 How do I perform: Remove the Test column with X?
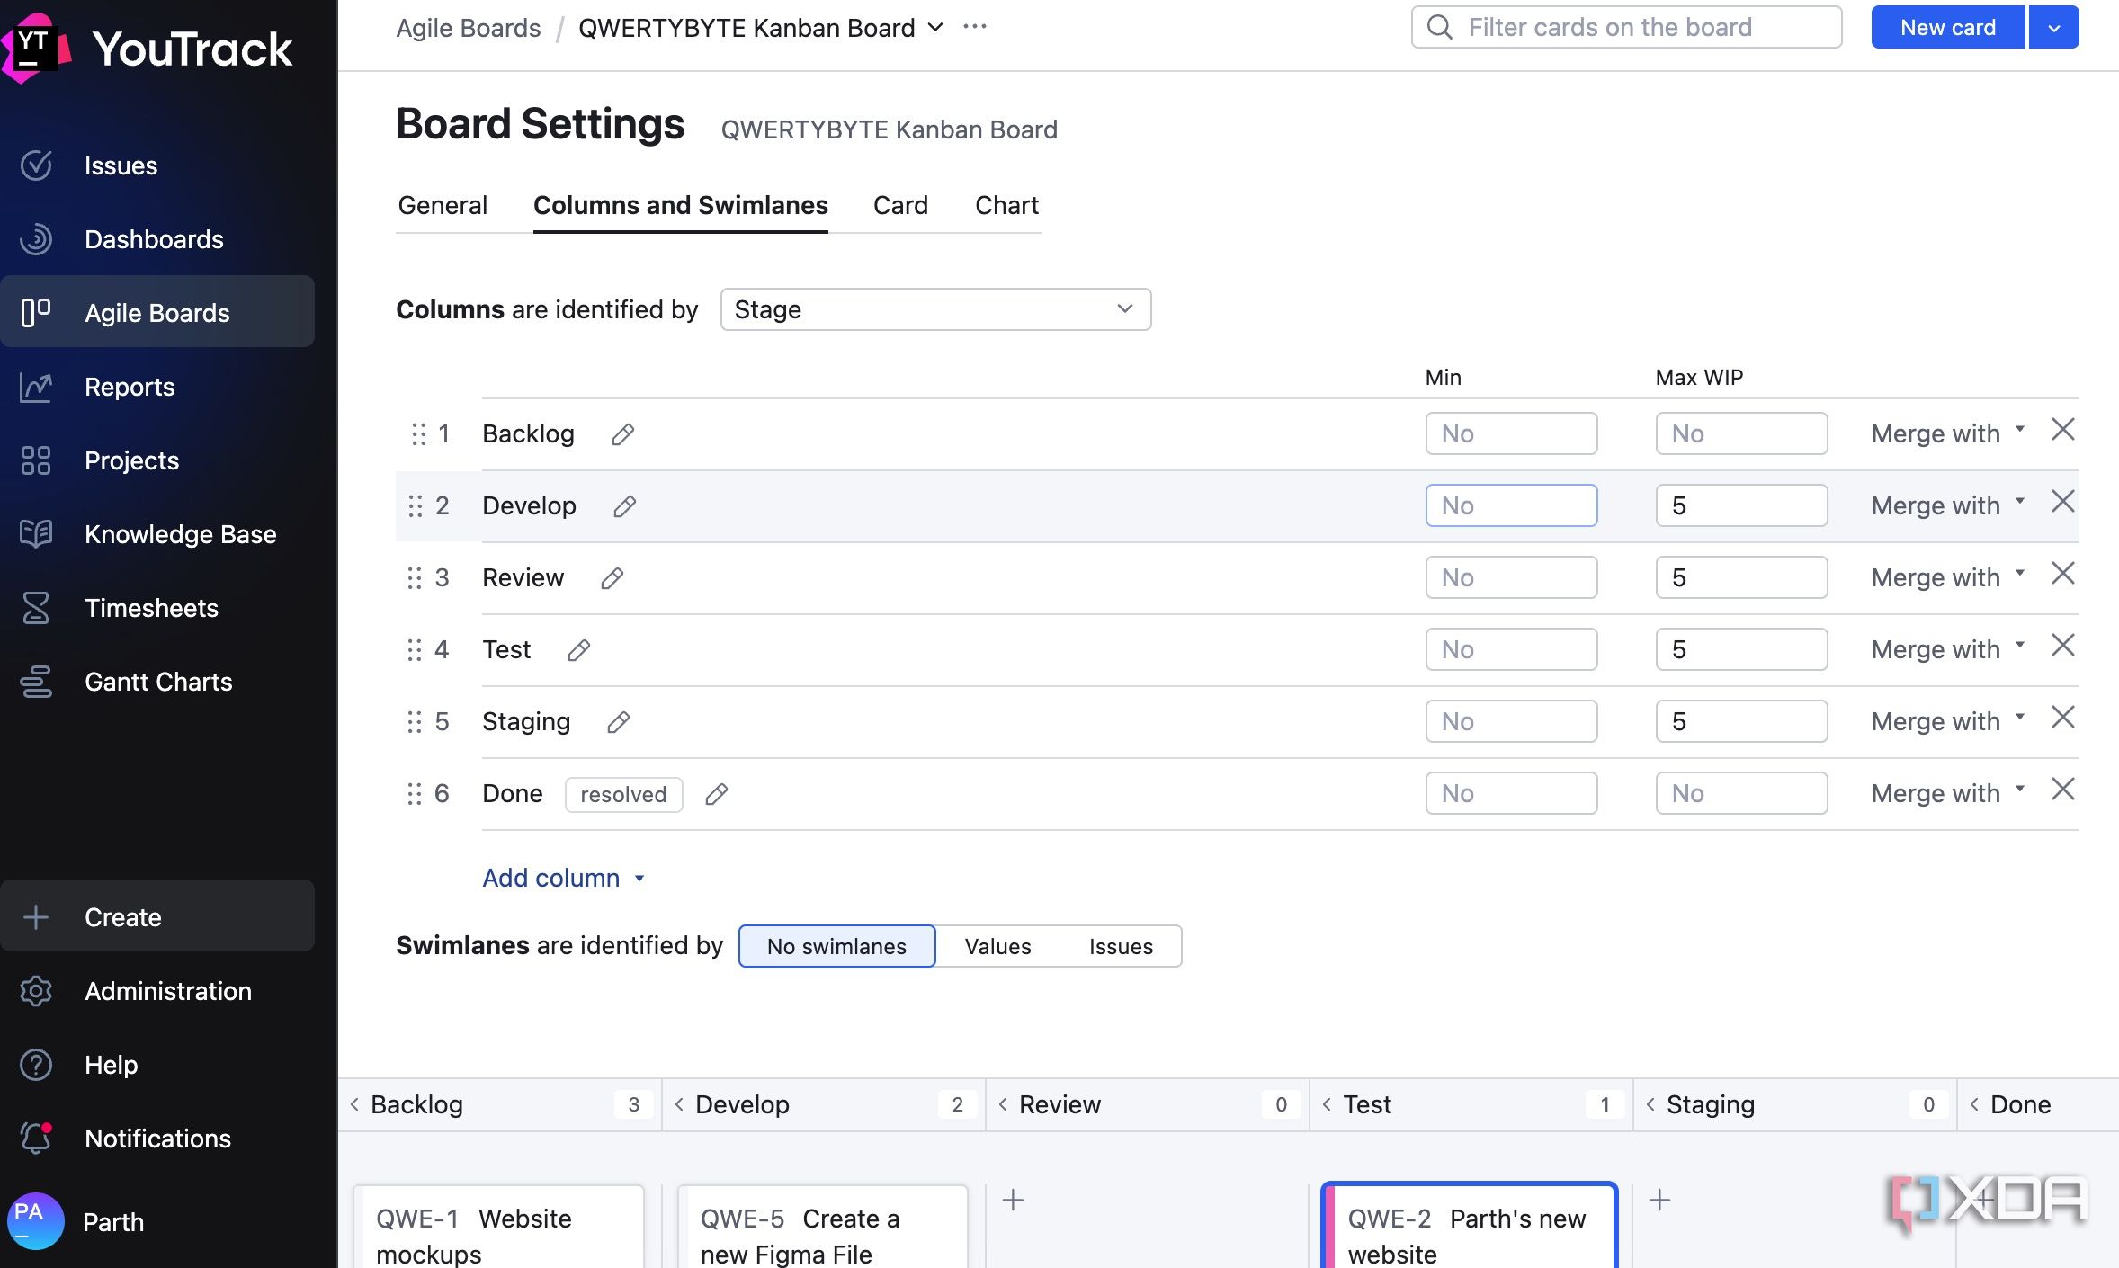tap(2063, 646)
